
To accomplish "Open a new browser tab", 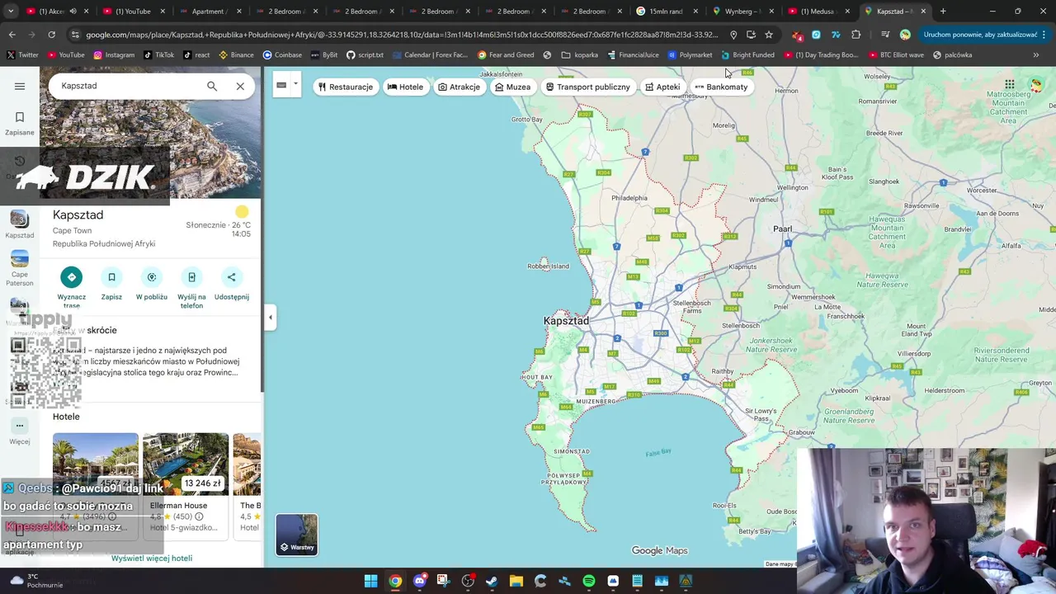I will coord(943,12).
